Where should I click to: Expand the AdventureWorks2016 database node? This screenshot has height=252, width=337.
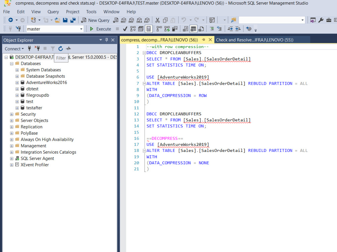[17, 83]
